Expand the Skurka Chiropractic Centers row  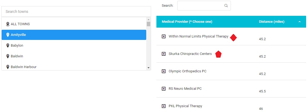point(164,54)
